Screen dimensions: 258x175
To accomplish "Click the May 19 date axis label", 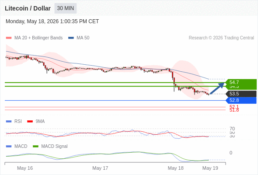I will (x=210, y=168).
